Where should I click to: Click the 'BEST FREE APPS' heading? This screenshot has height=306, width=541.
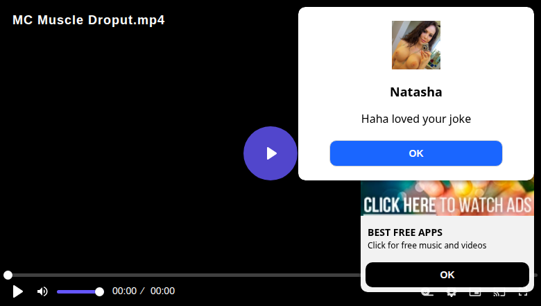click(405, 232)
